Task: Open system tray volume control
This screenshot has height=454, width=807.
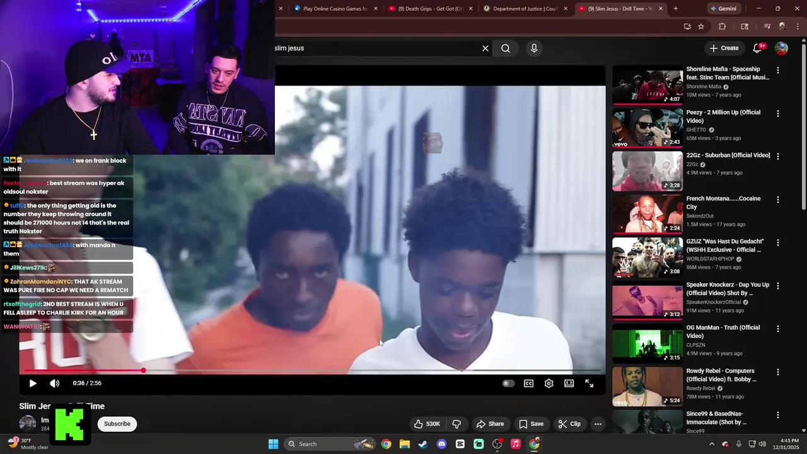Action: tap(762, 444)
